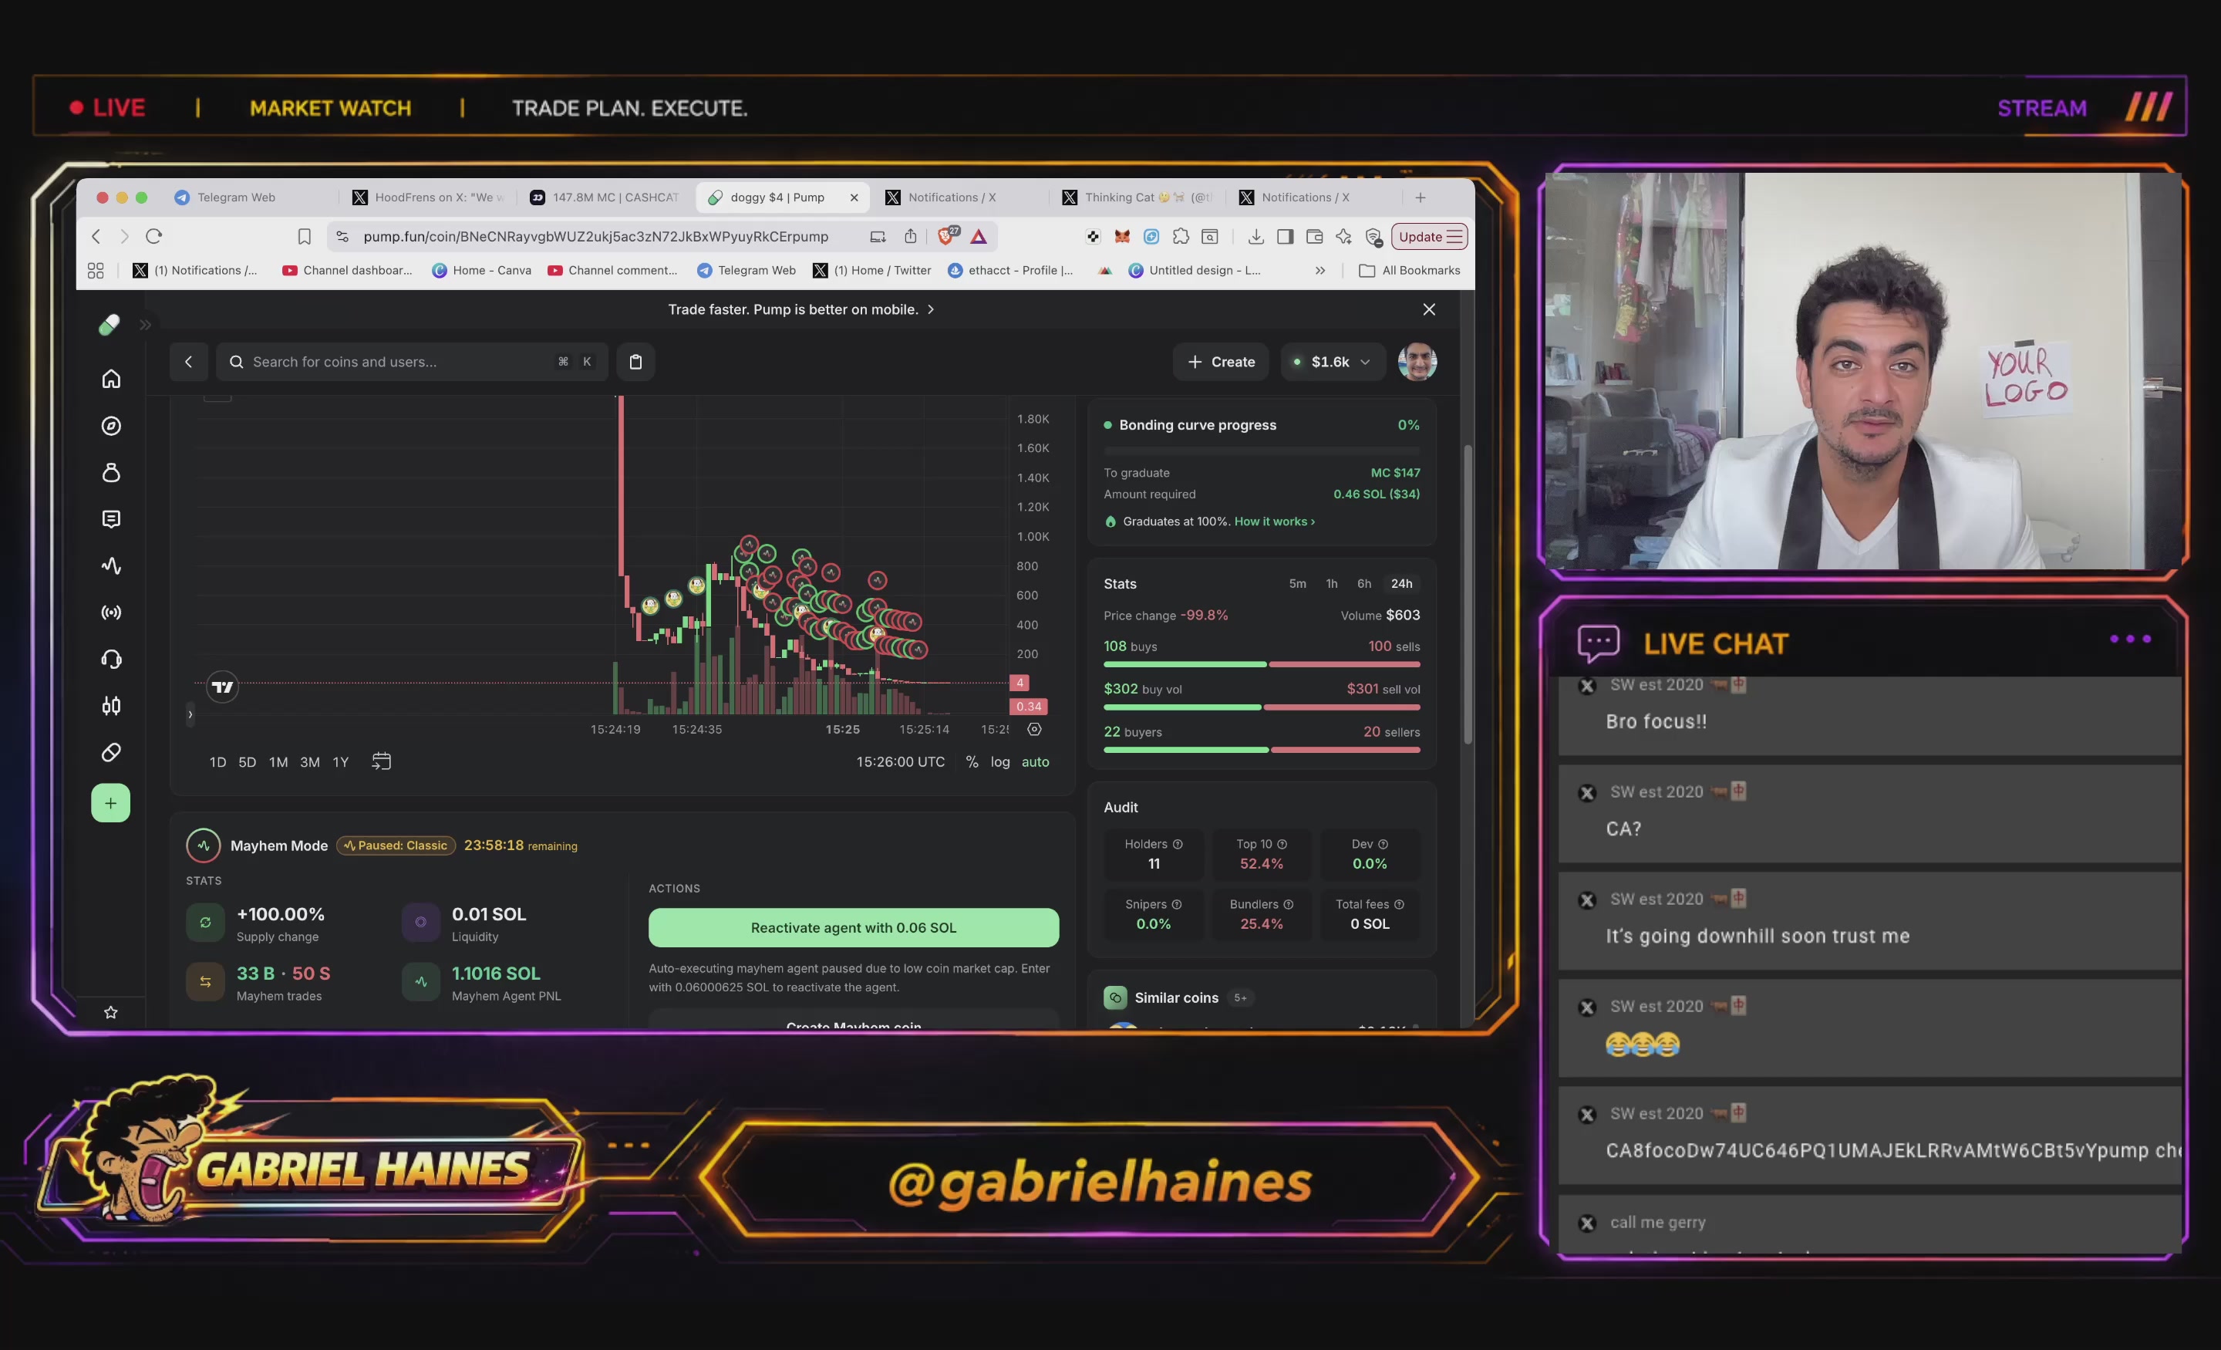
Task: Focus the Search for coins and users field
Action: (x=412, y=362)
